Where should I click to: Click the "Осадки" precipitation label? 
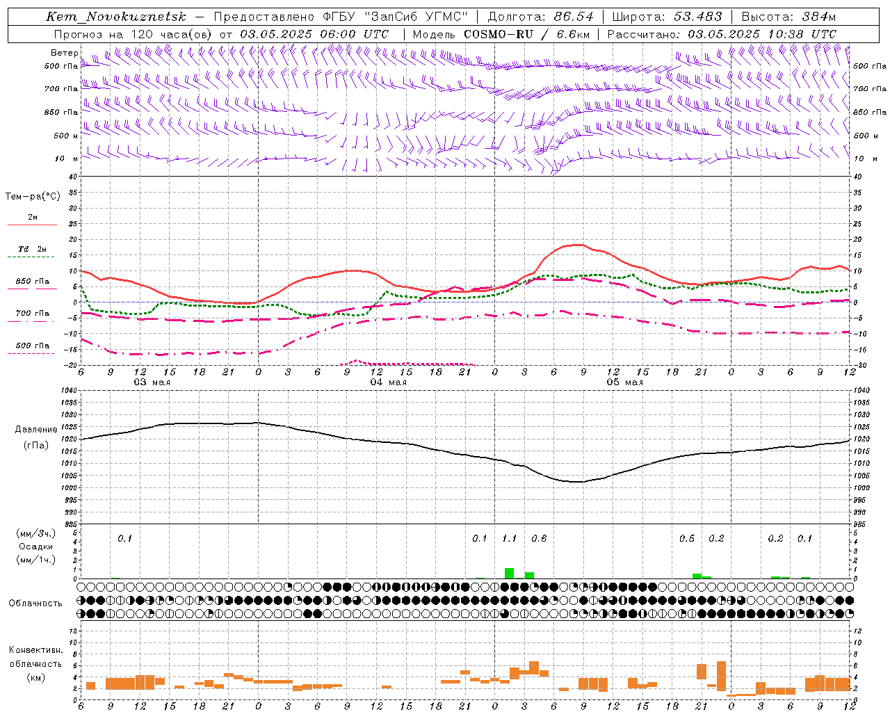point(36,547)
